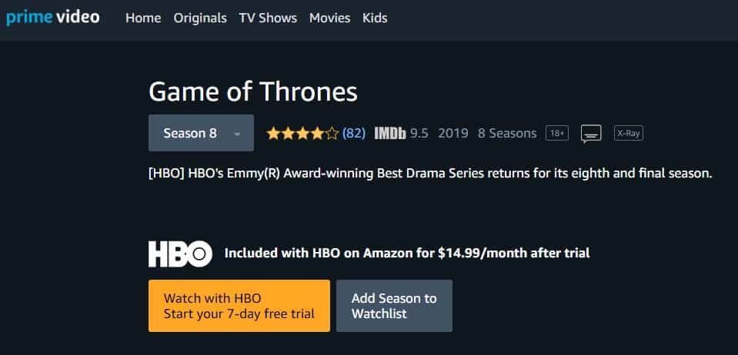Add Season to Watchlist
Viewport: 738px width, 355px height.
395,306
